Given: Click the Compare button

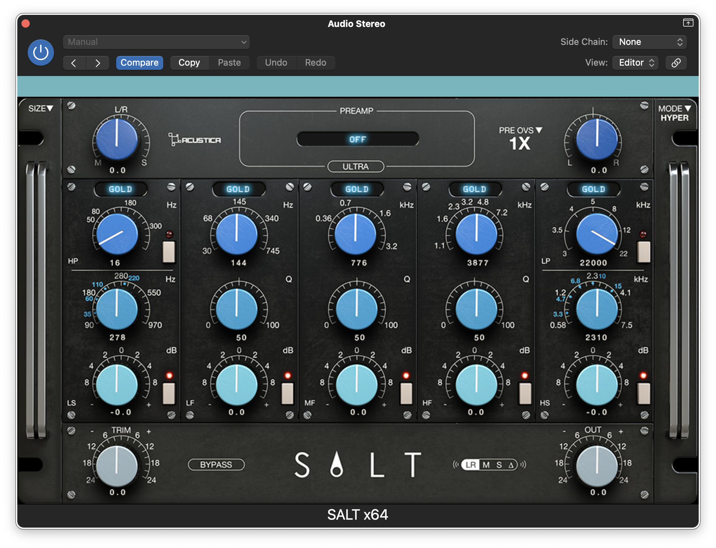Looking at the screenshot, I should pyautogui.click(x=139, y=63).
